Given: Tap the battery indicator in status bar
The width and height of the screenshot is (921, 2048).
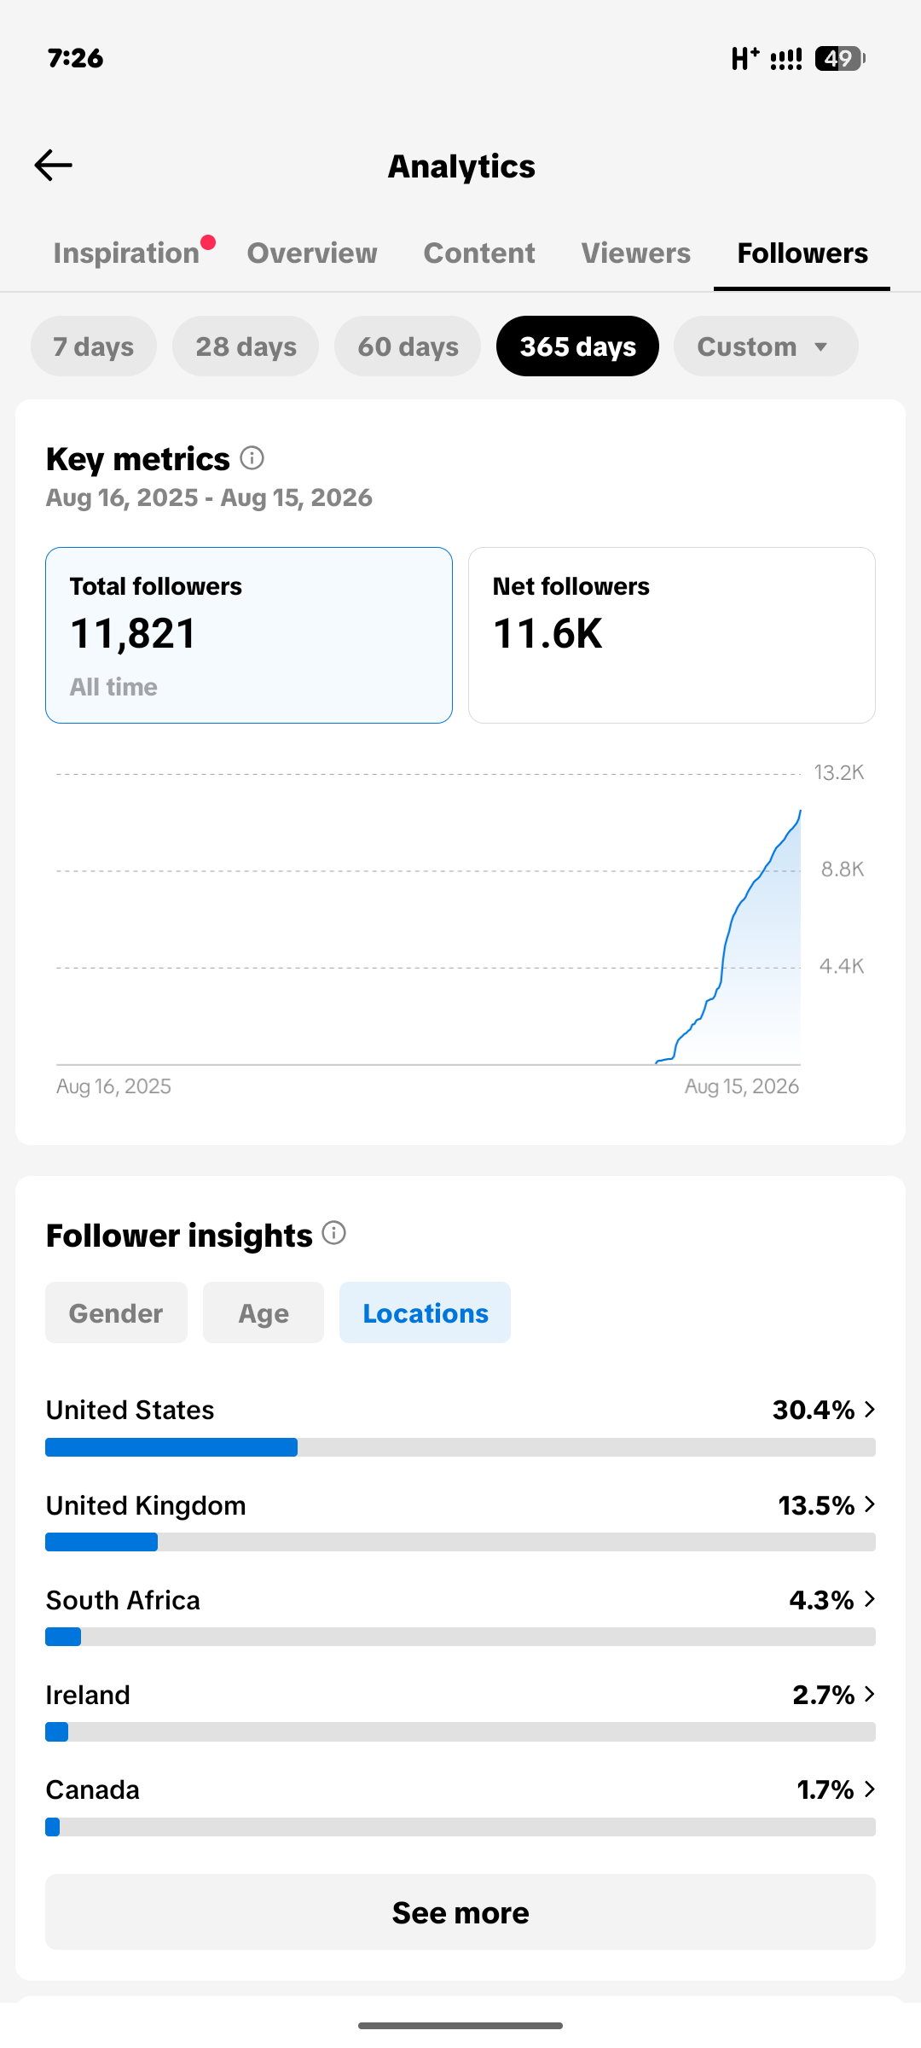Looking at the screenshot, I should [x=840, y=58].
